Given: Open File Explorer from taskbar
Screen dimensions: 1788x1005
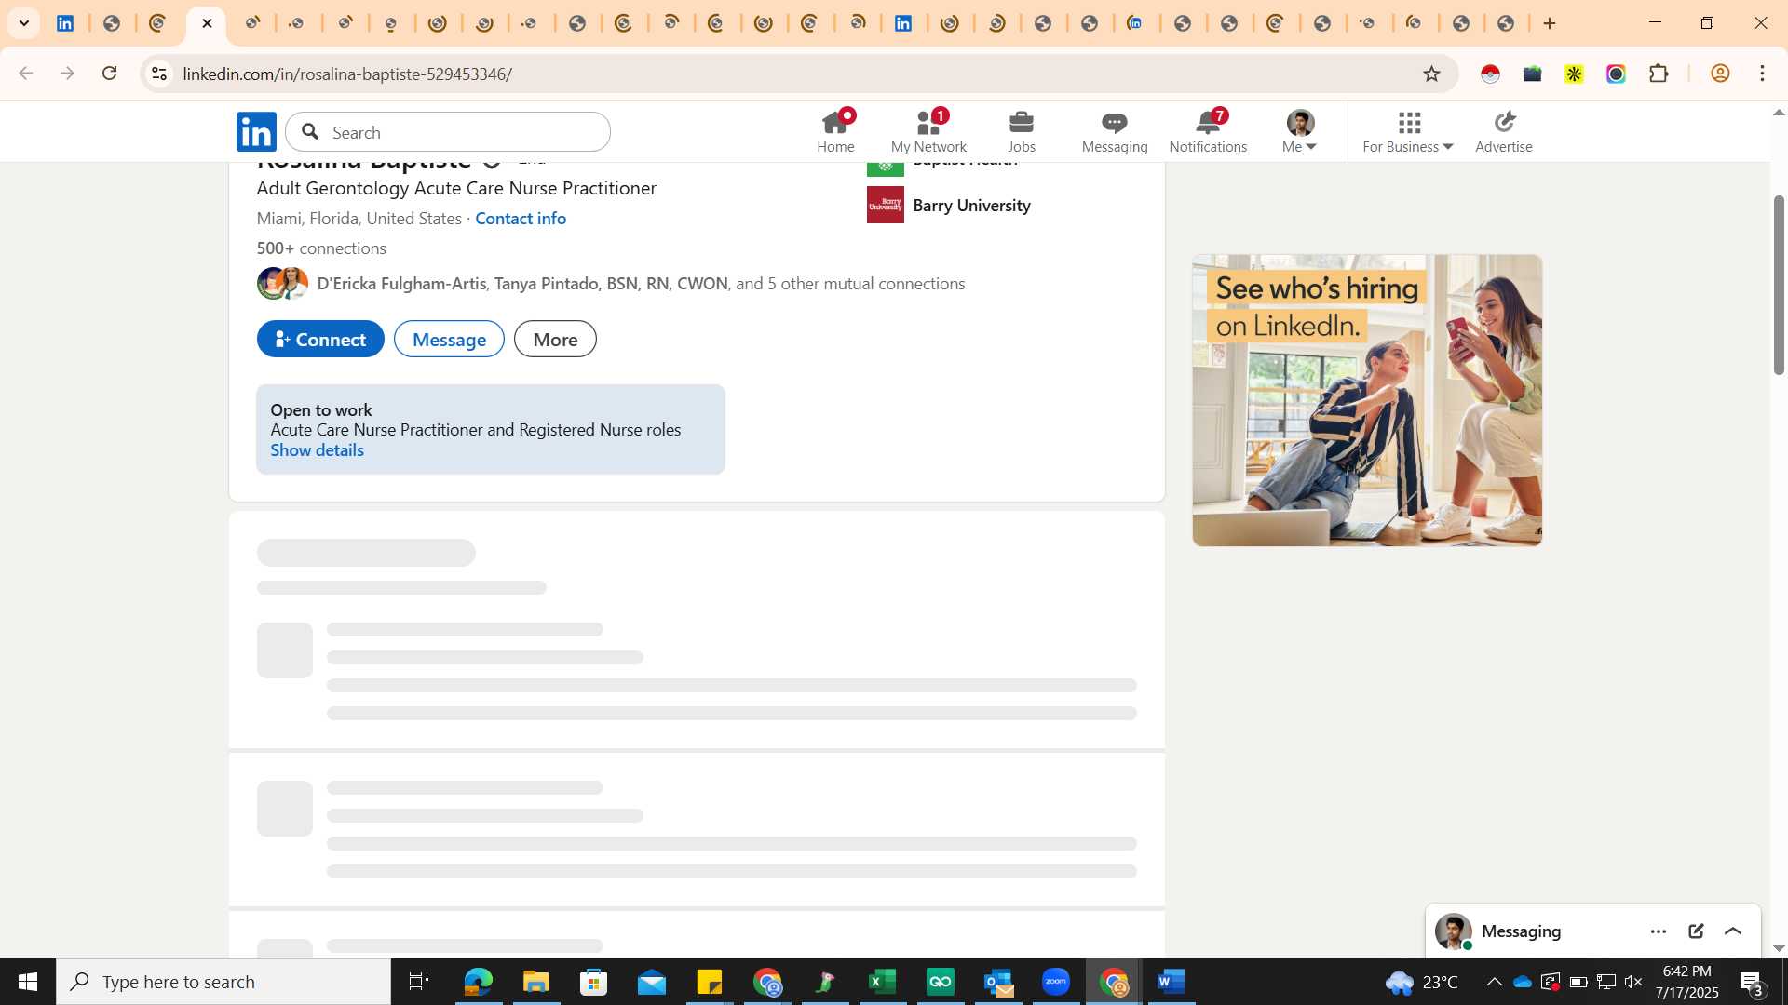Looking at the screenshot, I should (x=535, y=982).
